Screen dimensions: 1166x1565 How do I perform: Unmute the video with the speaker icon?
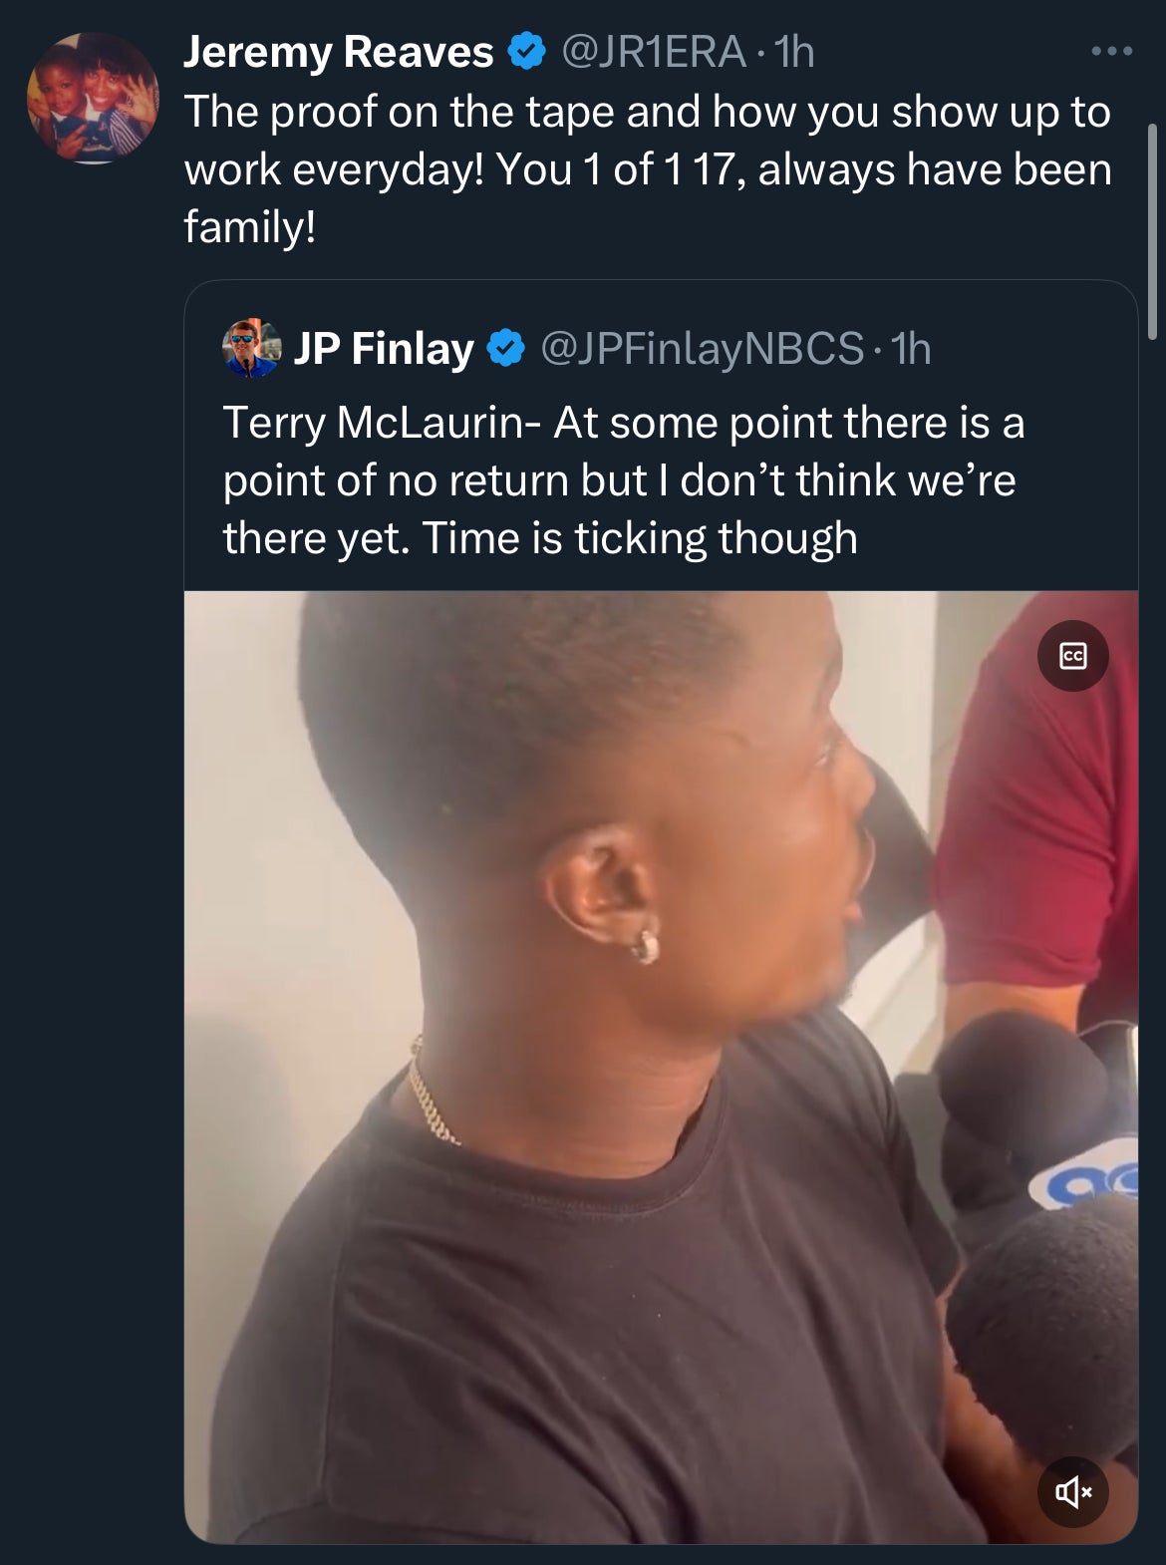[x=1072, y=1491]
